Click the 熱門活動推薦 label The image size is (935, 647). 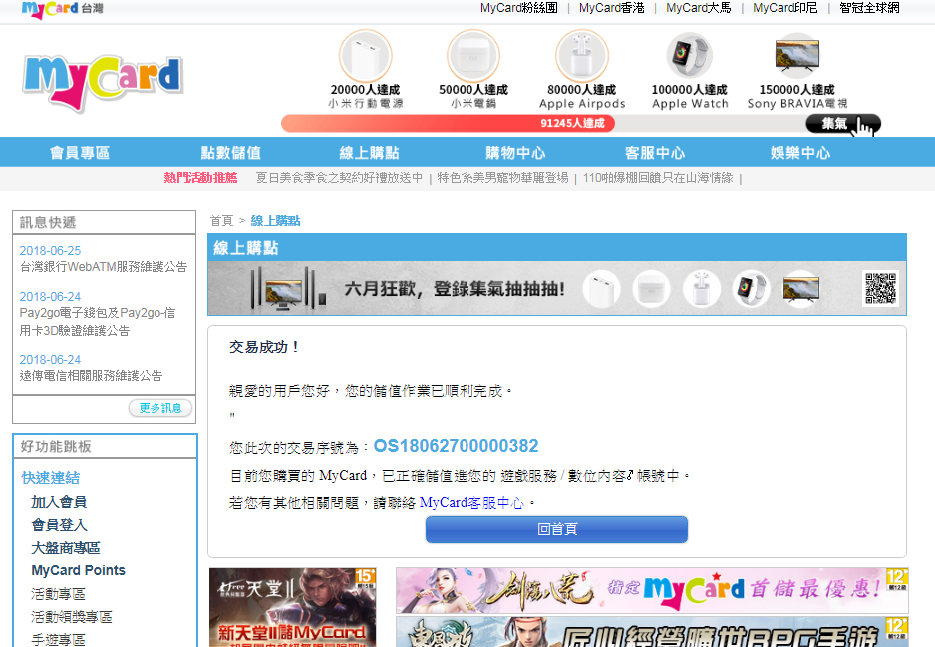click(x=200, y=178)
